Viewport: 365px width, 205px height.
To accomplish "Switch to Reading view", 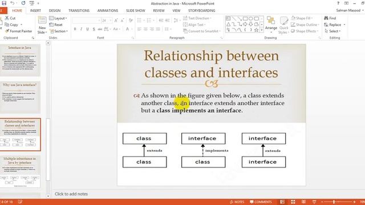I will [x=303, y=202].
